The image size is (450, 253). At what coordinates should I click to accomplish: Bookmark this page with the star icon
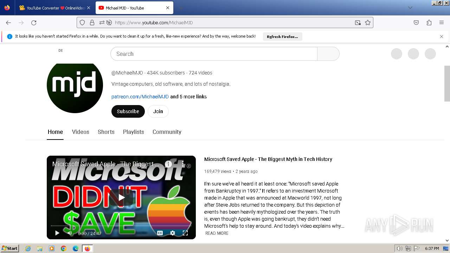point(368,22)
